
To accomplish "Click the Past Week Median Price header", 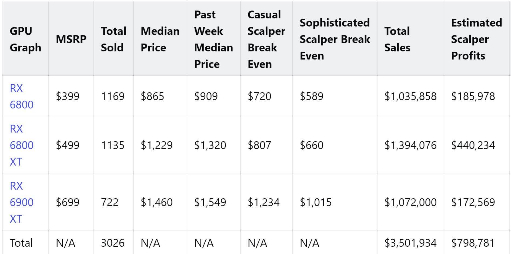I will pos(213,39).
